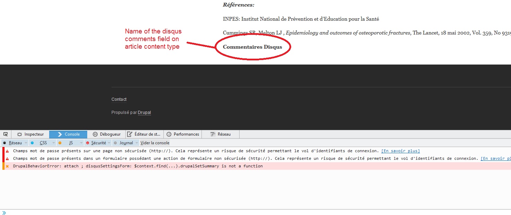Open the En savoir plus link
Image resolution: width=511 pixels, height=215 pixels.
pos(400,151)
